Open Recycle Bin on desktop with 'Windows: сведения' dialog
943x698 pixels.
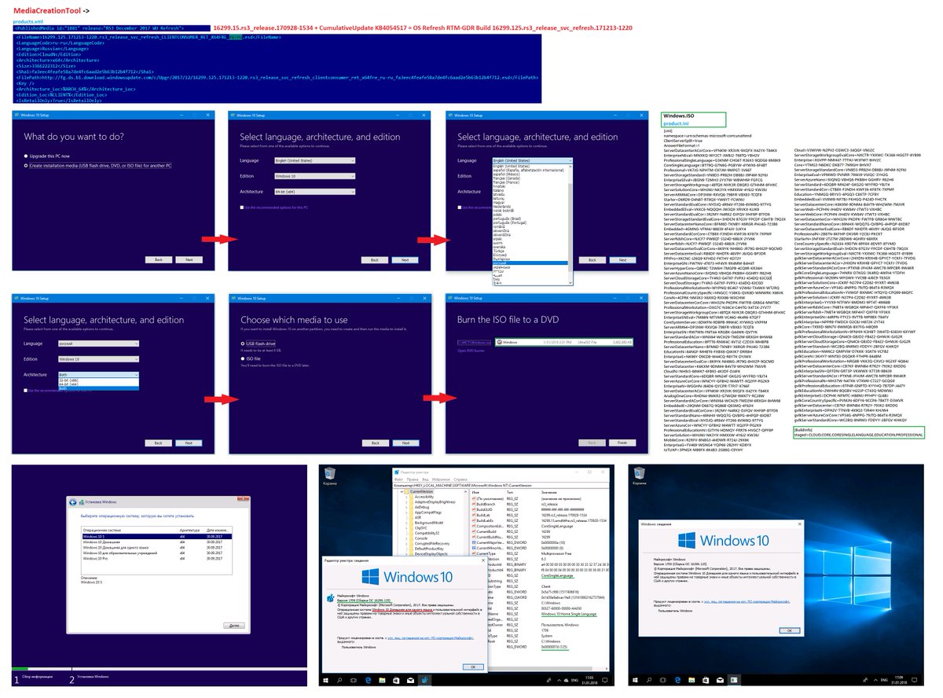(639, 476)
